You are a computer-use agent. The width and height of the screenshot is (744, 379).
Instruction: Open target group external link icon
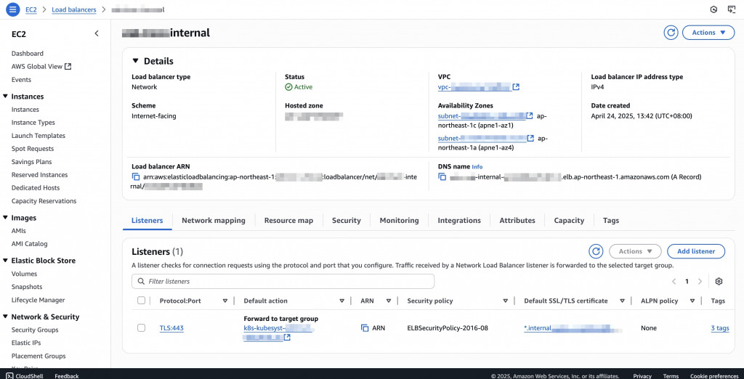coord(287,338)
